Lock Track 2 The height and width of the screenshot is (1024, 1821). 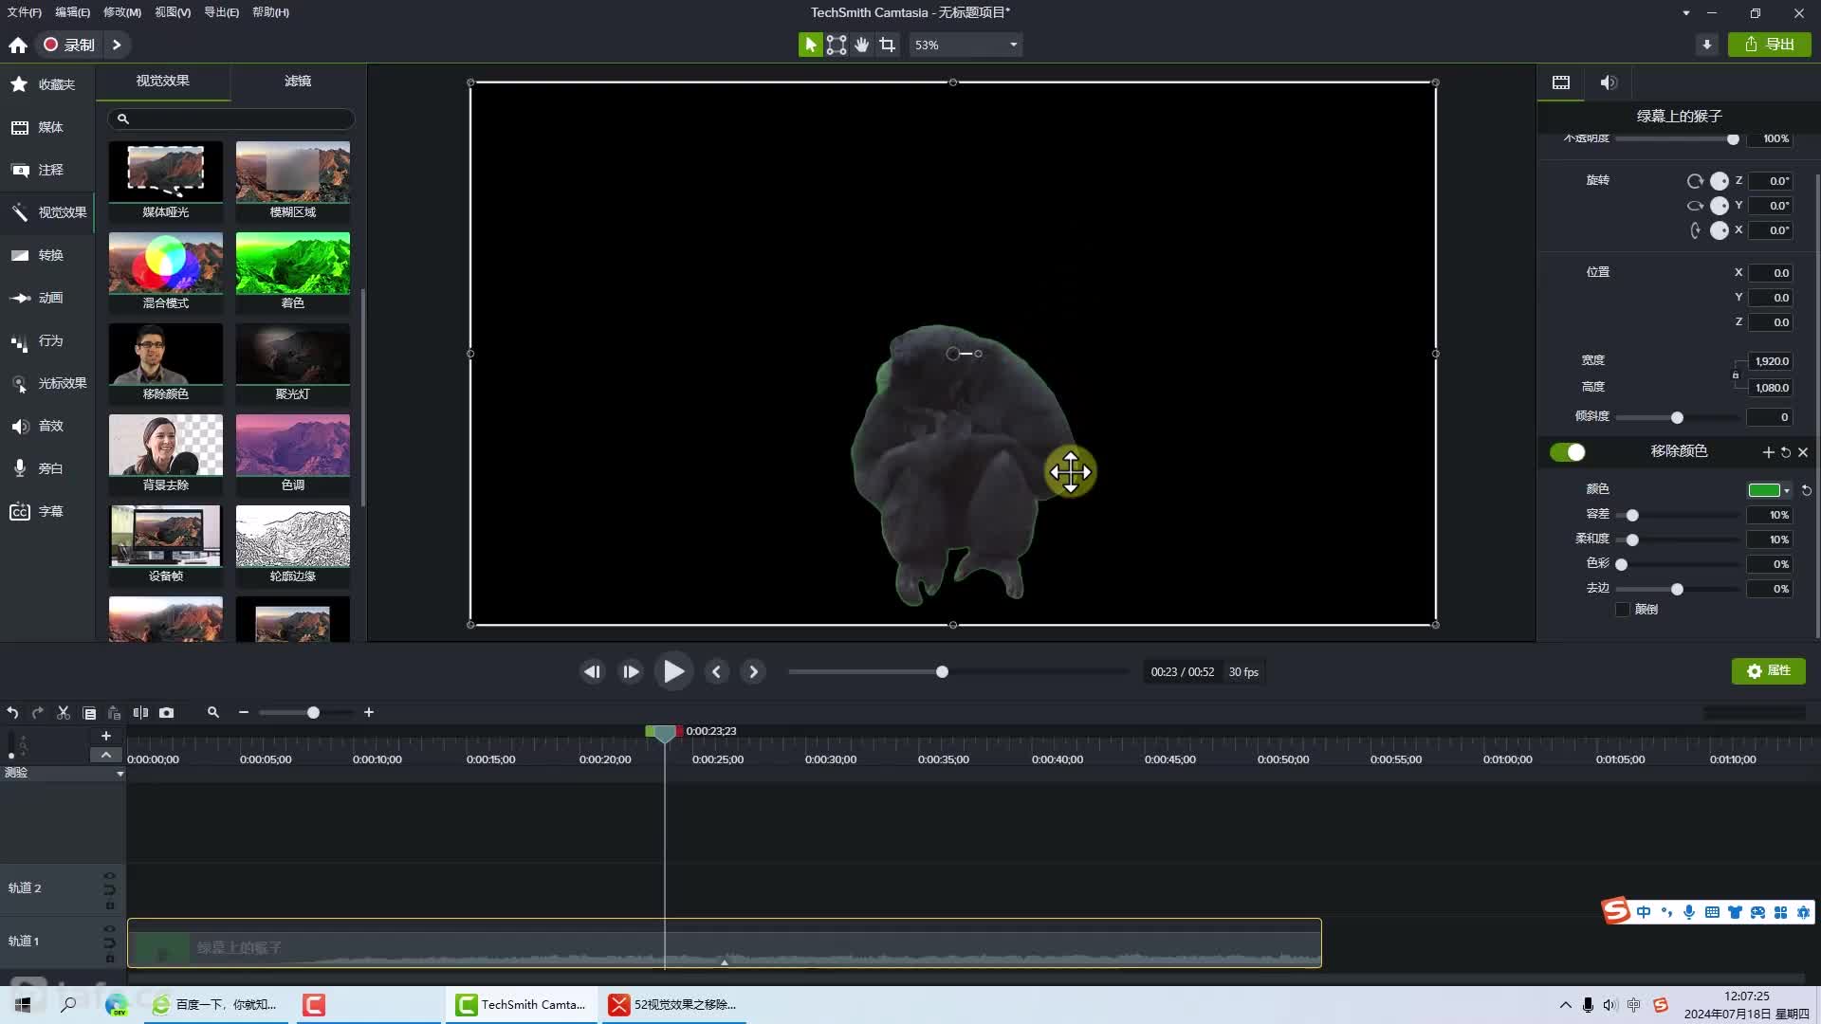pyautogui.click(x=109, y=905)
